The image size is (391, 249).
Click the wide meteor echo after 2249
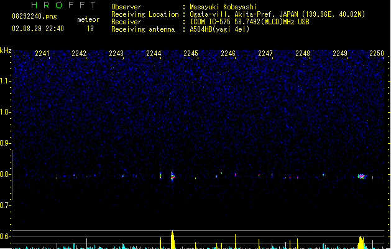(x=361, y=176)
